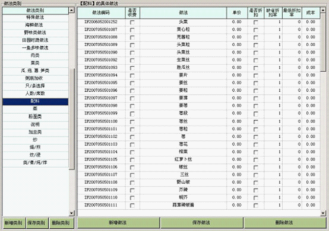
Task: Click 缺省折扣率 cell of row ZP2007050501096
Action: [x=273, y=91]
